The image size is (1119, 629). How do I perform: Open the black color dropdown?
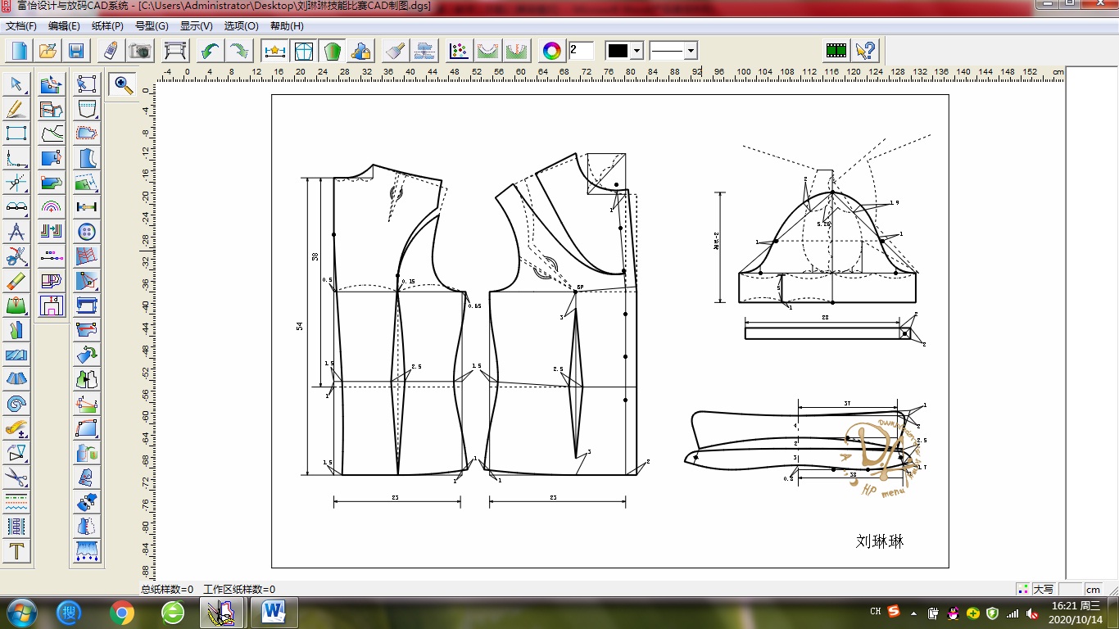click(637, 51)
